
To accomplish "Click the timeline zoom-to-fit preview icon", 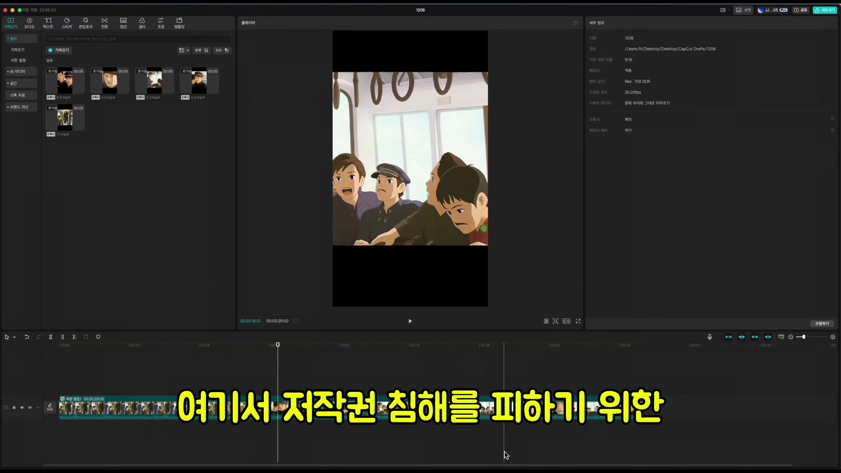I will pyautogui.click(x=781, y=337).
